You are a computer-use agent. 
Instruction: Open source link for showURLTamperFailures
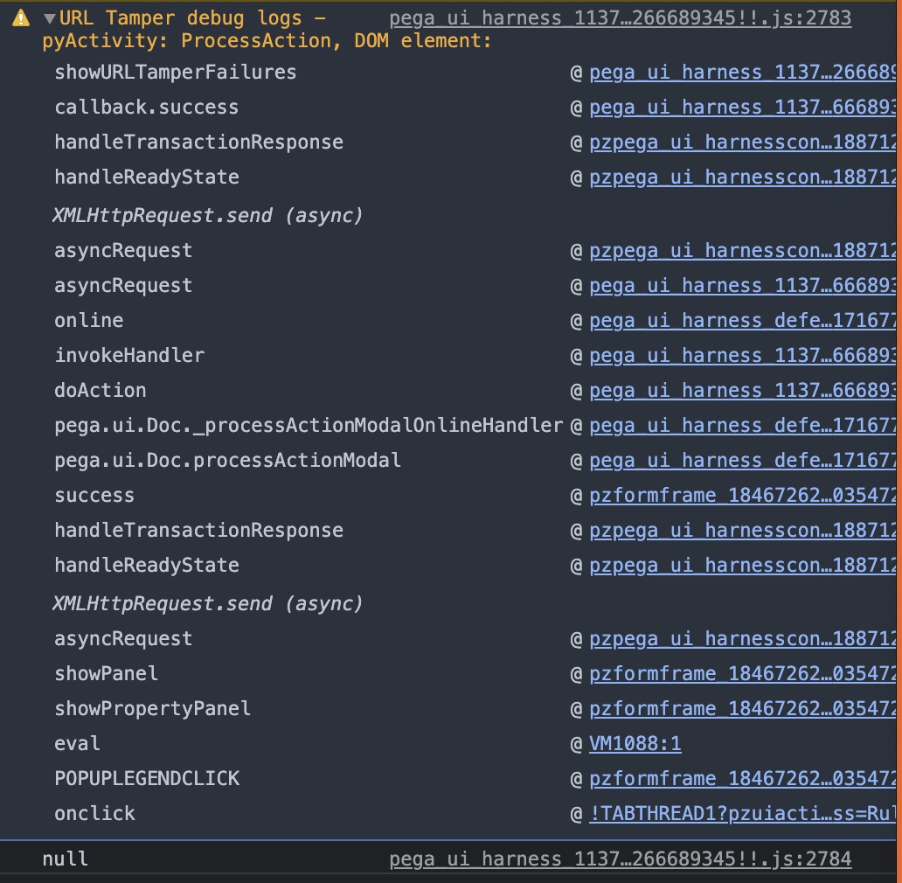pos(743,73)
